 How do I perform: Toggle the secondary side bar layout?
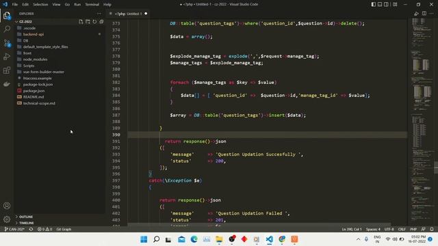click(386, 5)
